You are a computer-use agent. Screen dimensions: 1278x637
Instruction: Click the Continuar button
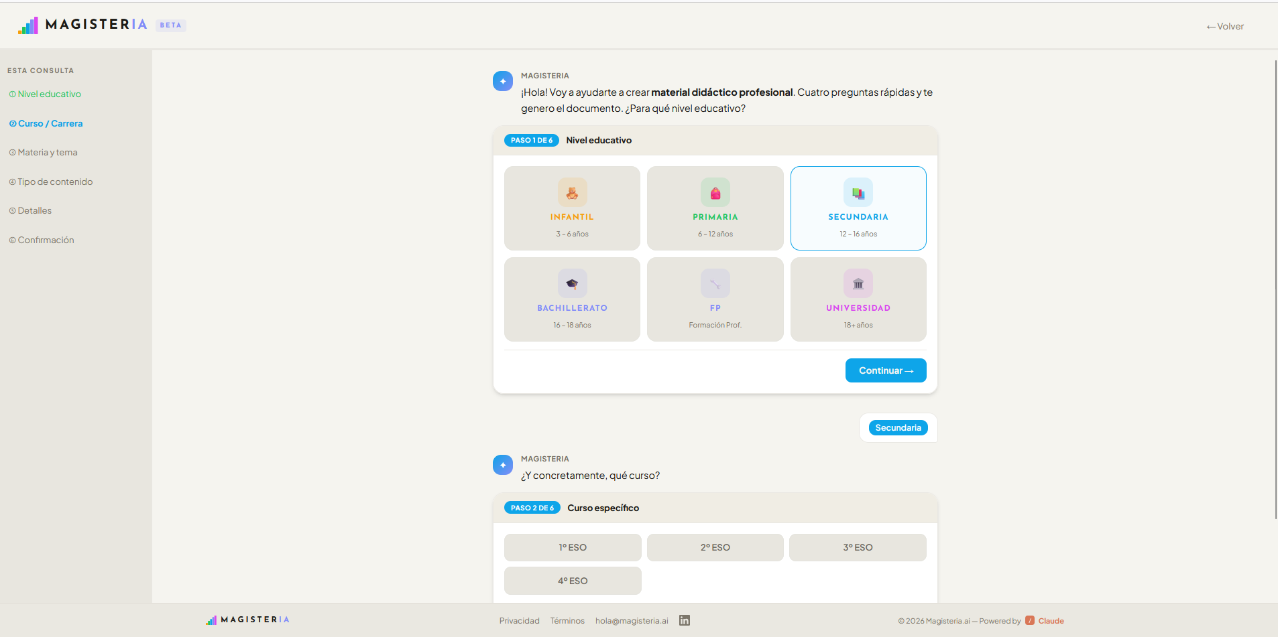pyautogui.click(x=886, y=370)
